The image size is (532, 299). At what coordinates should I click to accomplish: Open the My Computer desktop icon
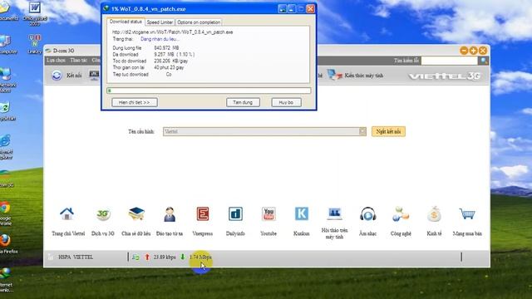coord(5,41)
